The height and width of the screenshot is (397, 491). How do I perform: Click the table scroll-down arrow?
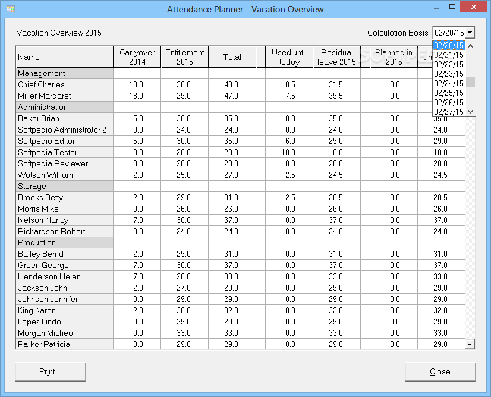pos(470,344)
